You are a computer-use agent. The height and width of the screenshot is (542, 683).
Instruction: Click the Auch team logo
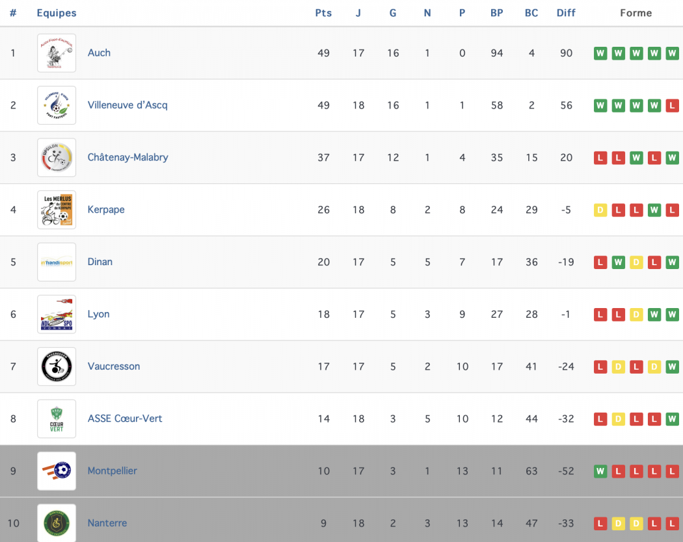click(x=57, y=53)
